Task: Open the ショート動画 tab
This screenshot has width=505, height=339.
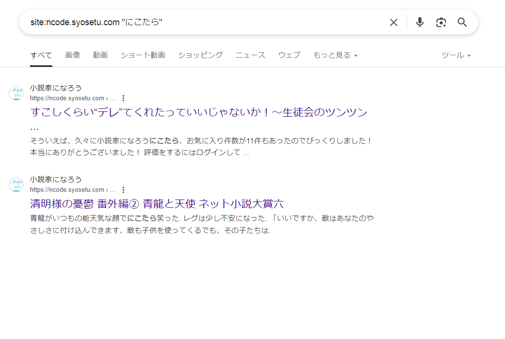Action: pos(143,55)
